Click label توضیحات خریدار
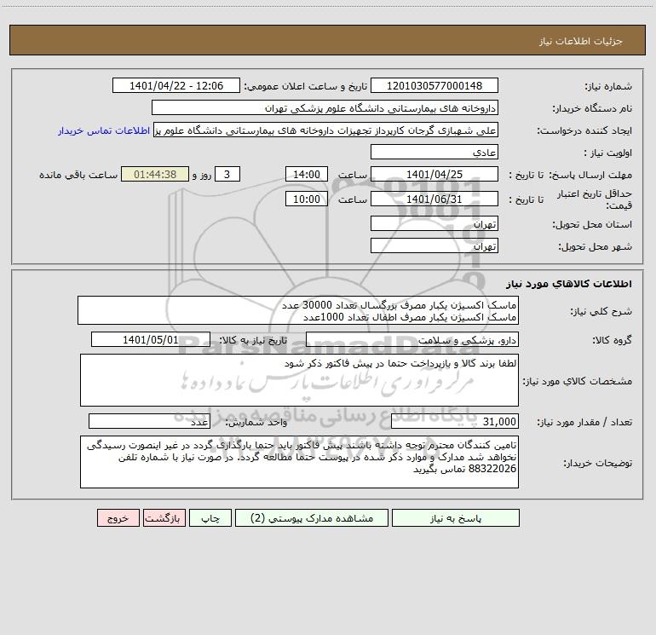656x635 pixels. tap(597, 464)
